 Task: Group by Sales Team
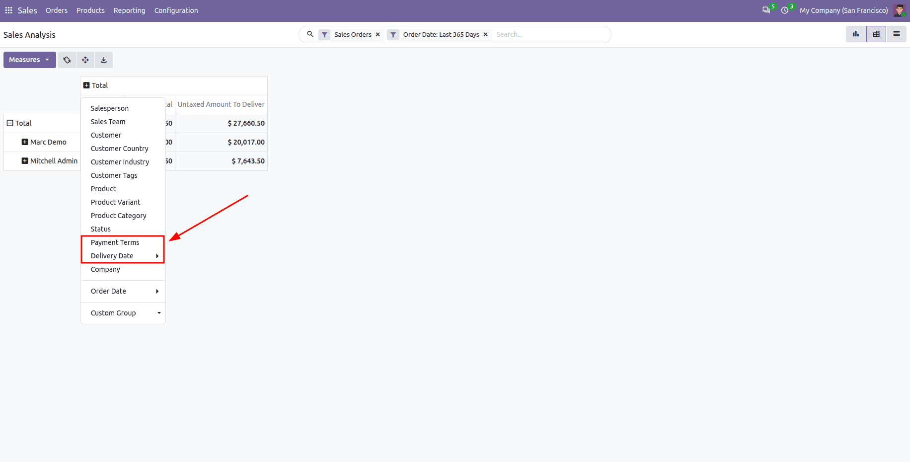(x=123, y=122)
